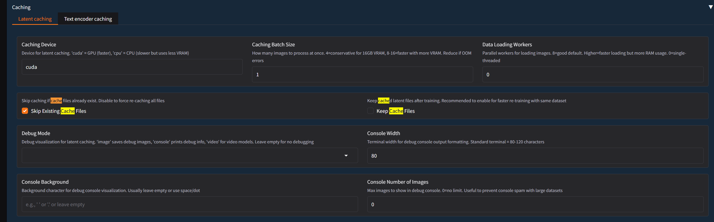Focus the Caching Device text field
The image size is (714, 222).
[132, 67]
